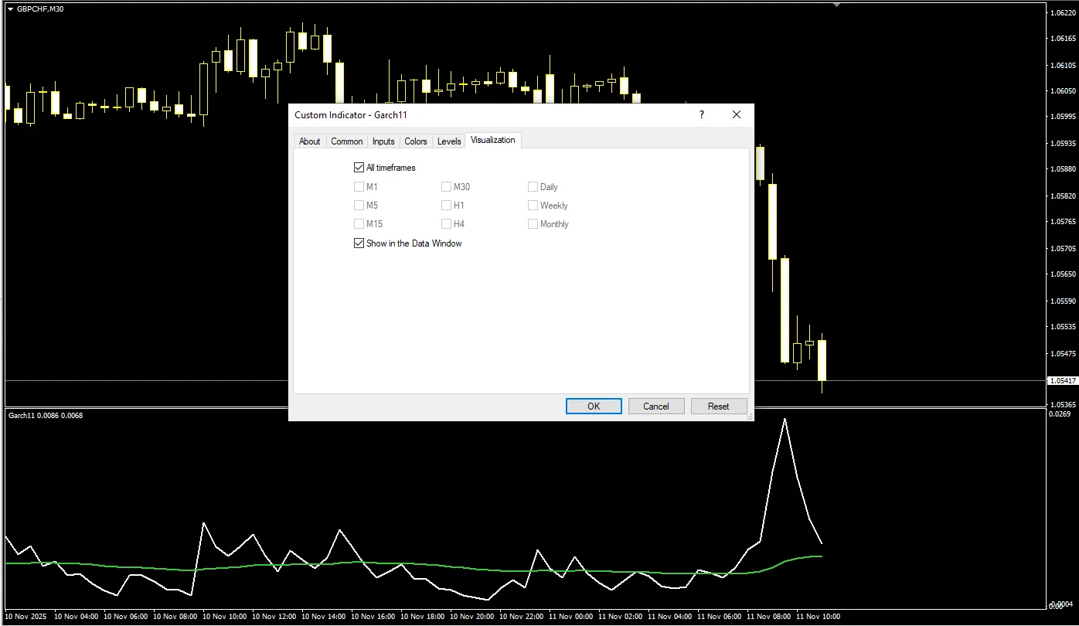Click the dialog resize grip corner

(749, 417)
